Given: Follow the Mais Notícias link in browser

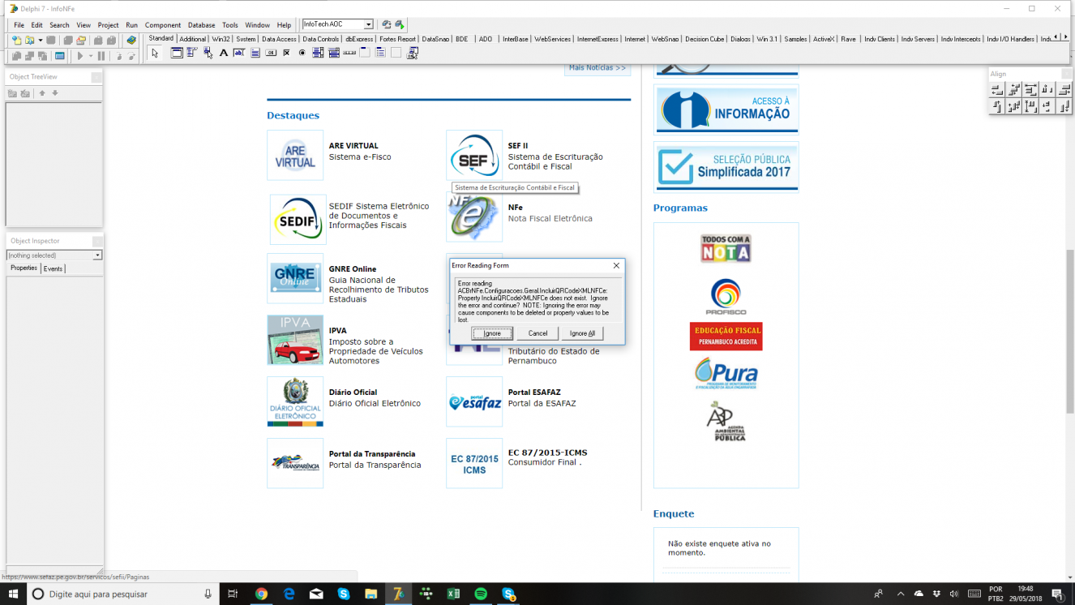Looking at the screenshot, I should coord(597,68).
